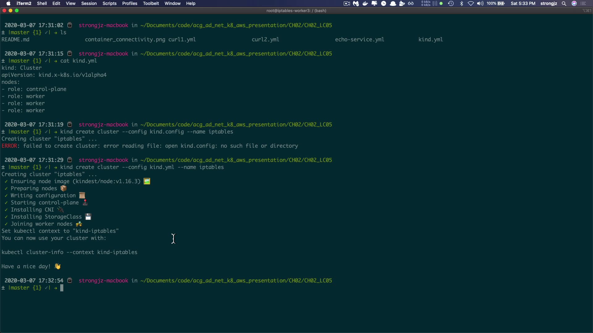Click the Bluetooth status icon
This screenshot has height=333, width=593.
pyautogui.click(x=462, y=3)
